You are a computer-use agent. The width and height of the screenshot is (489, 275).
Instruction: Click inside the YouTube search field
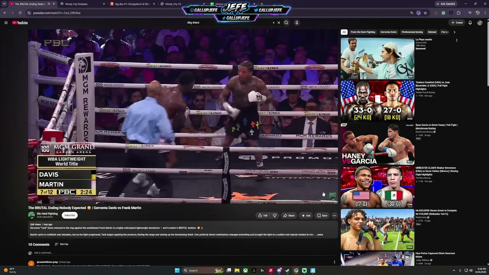tap(229, 23)
